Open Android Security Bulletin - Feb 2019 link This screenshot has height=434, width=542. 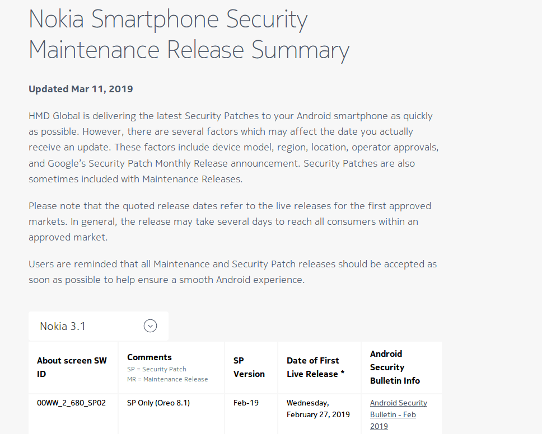point(398,414)
